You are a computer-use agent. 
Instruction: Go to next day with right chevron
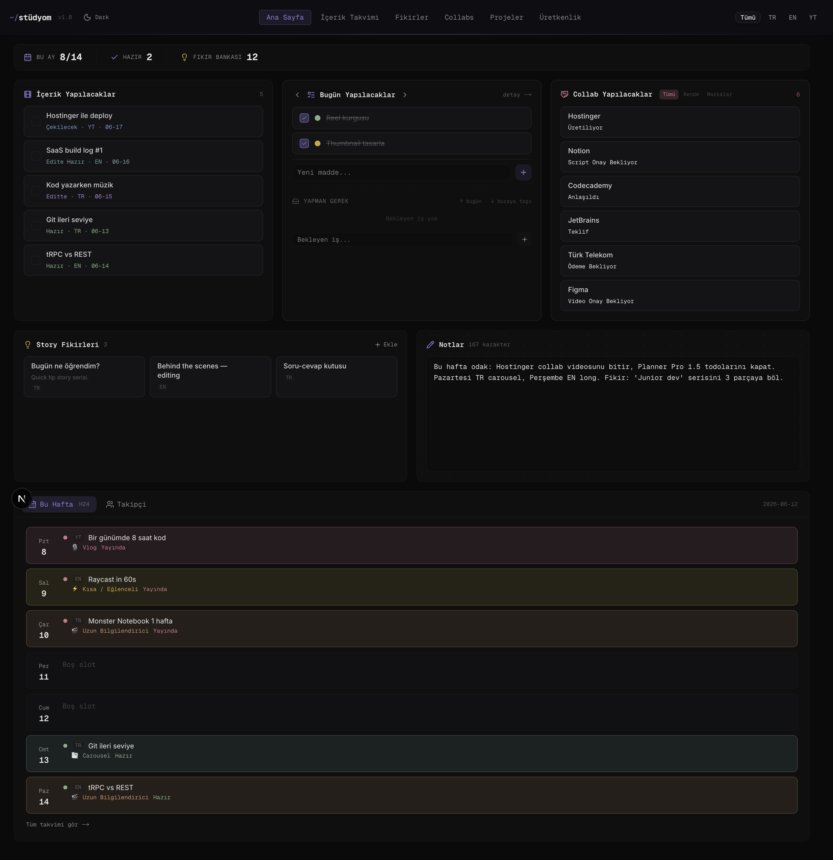[x=405, y=95]
